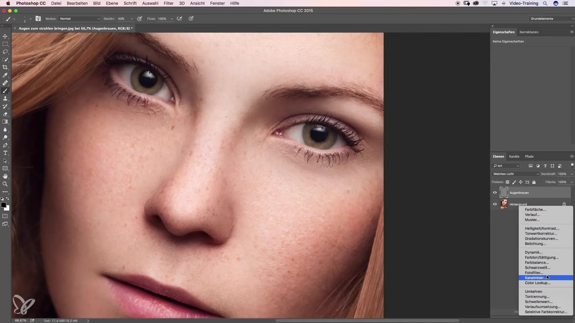
Task: Select the Eraser tool
Action: click(x=5, y=114)
